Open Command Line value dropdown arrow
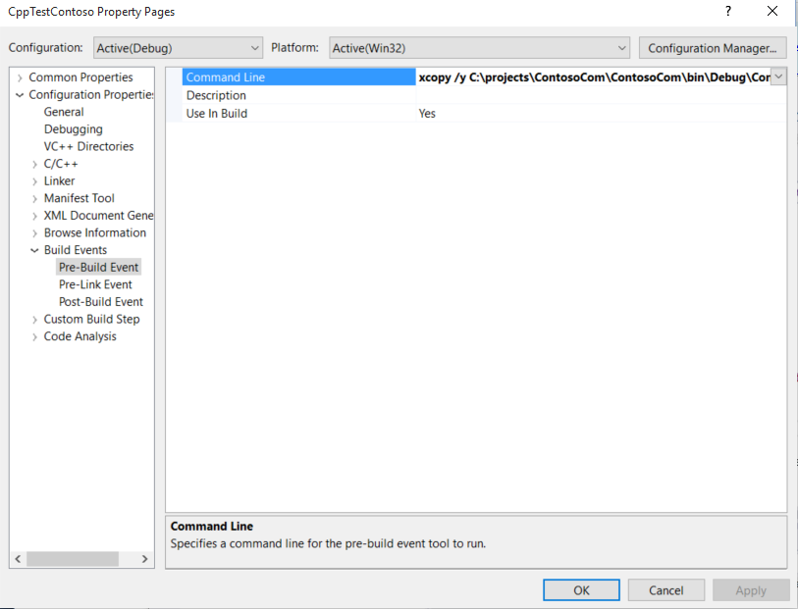The image size is (798, 609). [x=778, y=77]
